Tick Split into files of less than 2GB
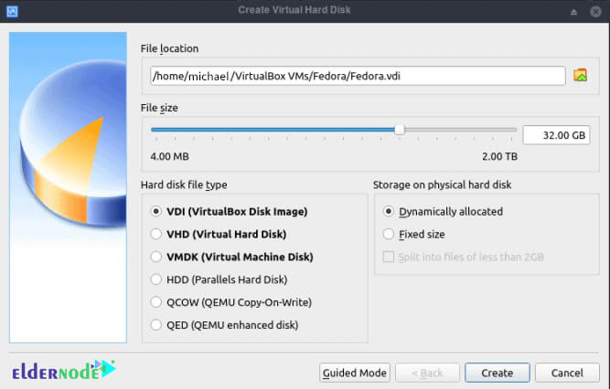This screenshot has height=389, width=610. coord(463,257)
